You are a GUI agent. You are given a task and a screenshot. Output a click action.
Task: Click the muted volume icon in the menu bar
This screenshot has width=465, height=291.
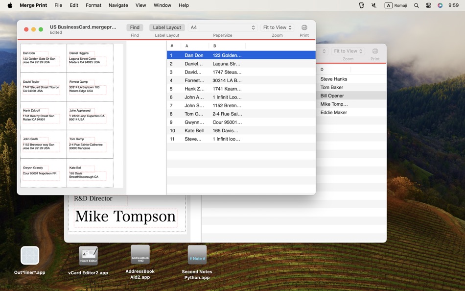pos(374,5)
